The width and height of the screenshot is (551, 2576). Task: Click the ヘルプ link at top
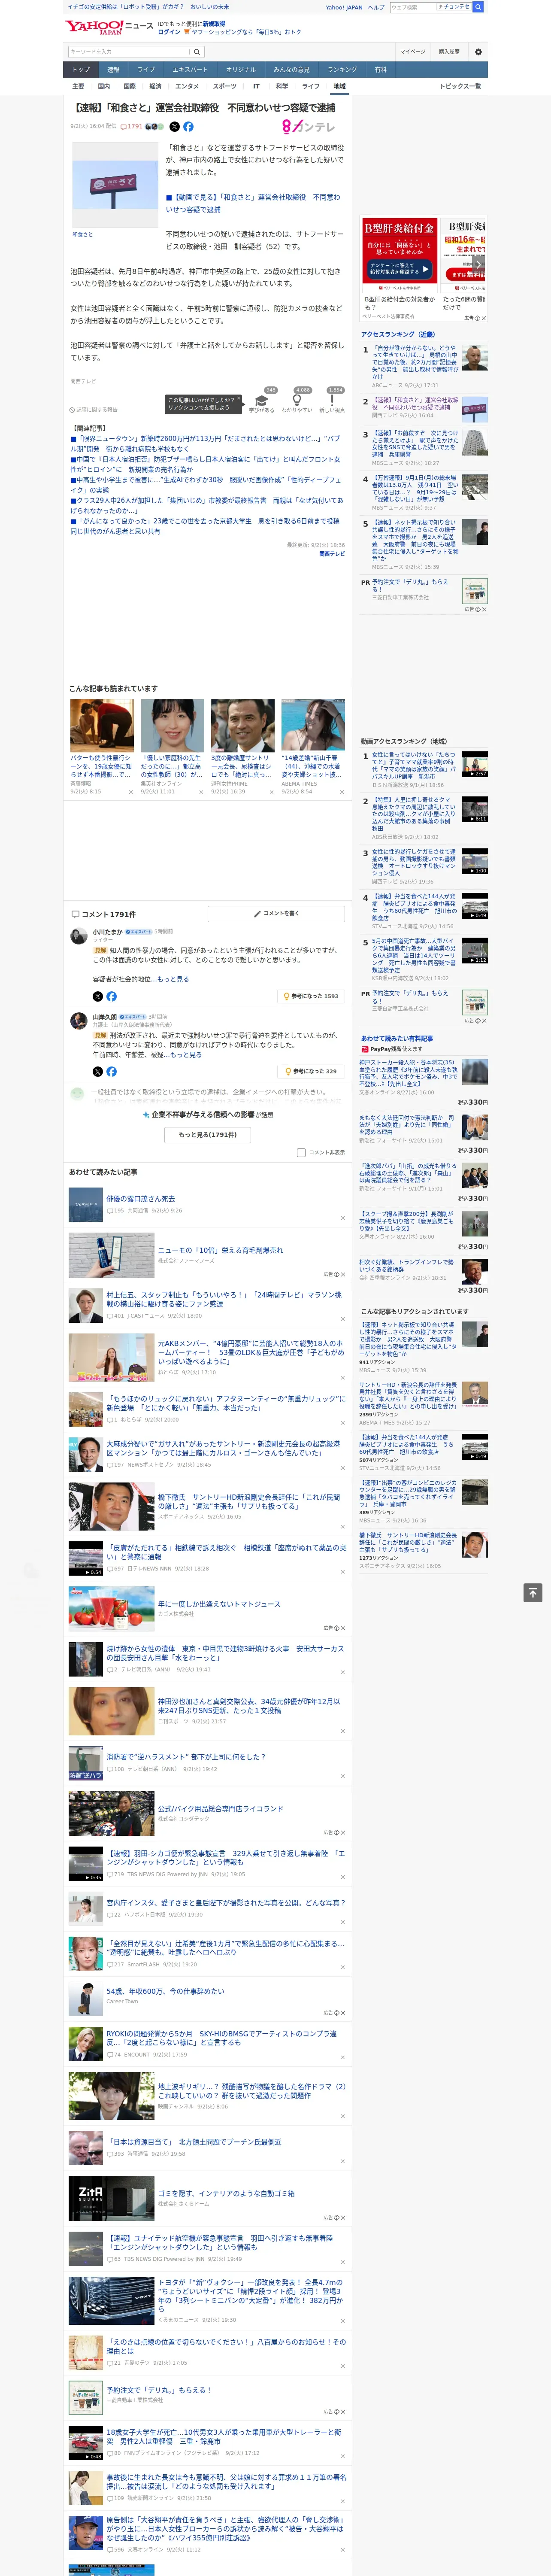click(x=376, y=7)
